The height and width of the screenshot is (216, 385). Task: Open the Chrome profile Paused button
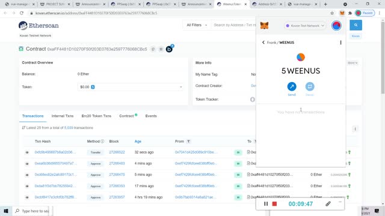tap(365, 13)
